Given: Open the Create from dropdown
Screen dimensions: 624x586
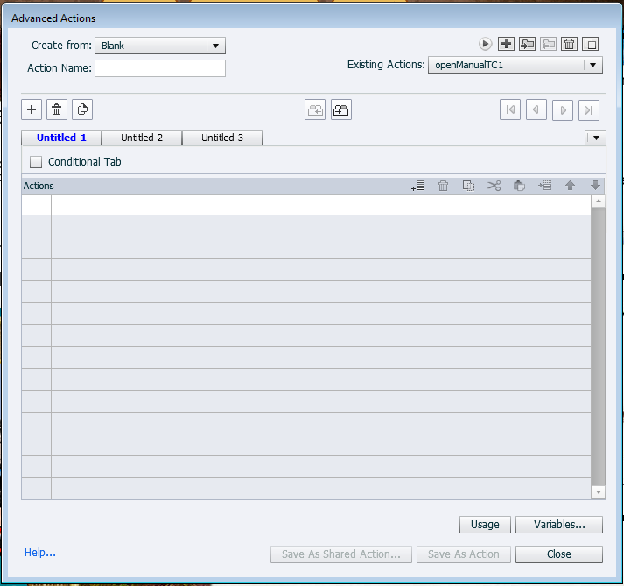Looking at the screenshot, I should click(159, 46).
